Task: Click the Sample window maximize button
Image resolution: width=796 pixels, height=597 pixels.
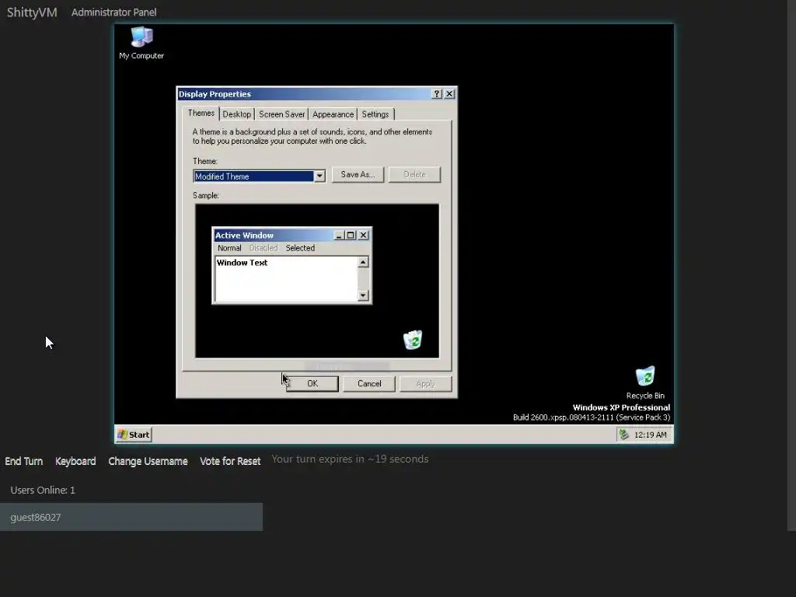Action: (351, 235)
